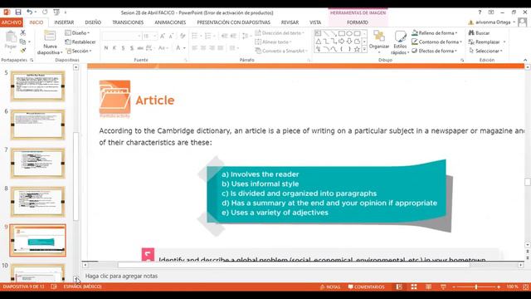This screenshot has width=531, height=299.
Task: Clear all formatting eraser icon
Action: click(x=183, y=36)
